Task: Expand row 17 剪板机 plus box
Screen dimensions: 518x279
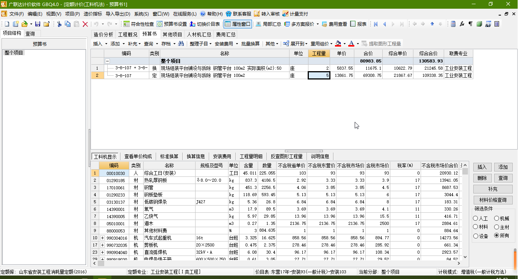Action: 102,245
